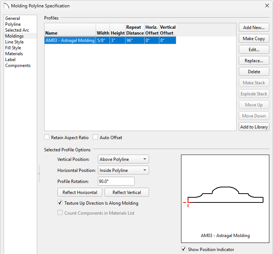Screen dimensions: 273x254
Task: Click the Name column header
Action: pyautogui.click(x=70, y=30)
